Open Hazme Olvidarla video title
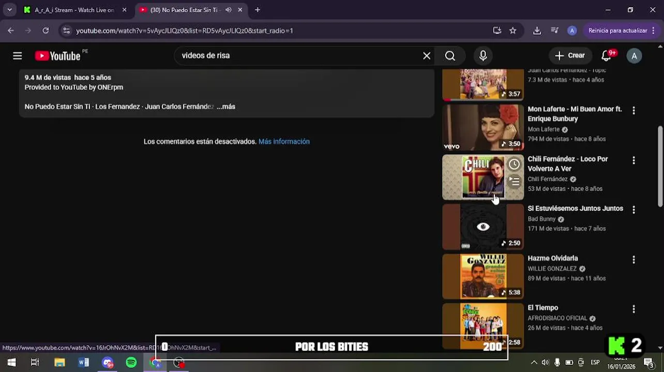 click(553, 258)
